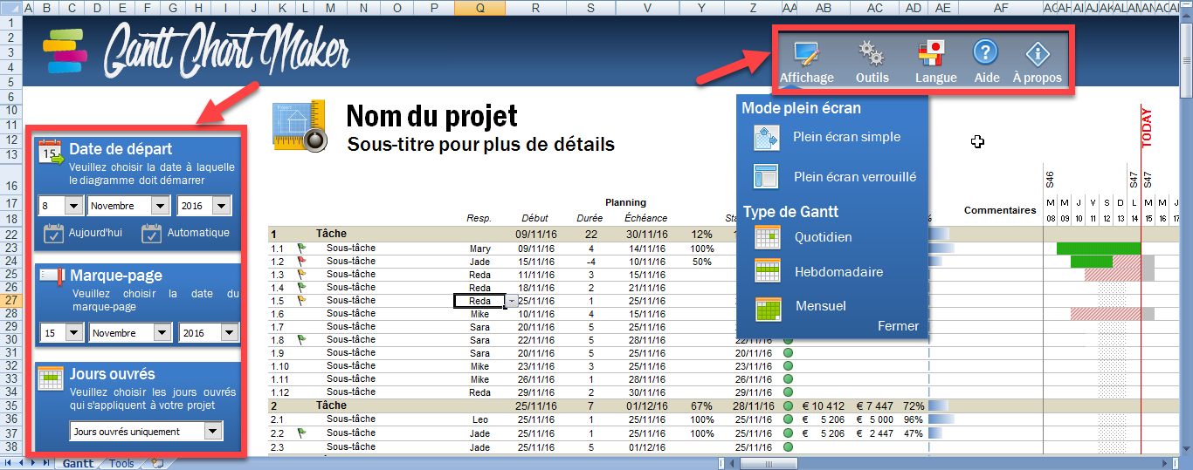Set Gantt type to Mensuel
1193x470 pixels.
click(820, 307)
